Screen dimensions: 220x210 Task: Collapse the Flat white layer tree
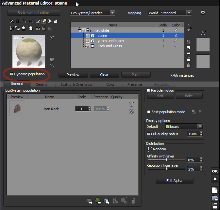coord(79,30)
